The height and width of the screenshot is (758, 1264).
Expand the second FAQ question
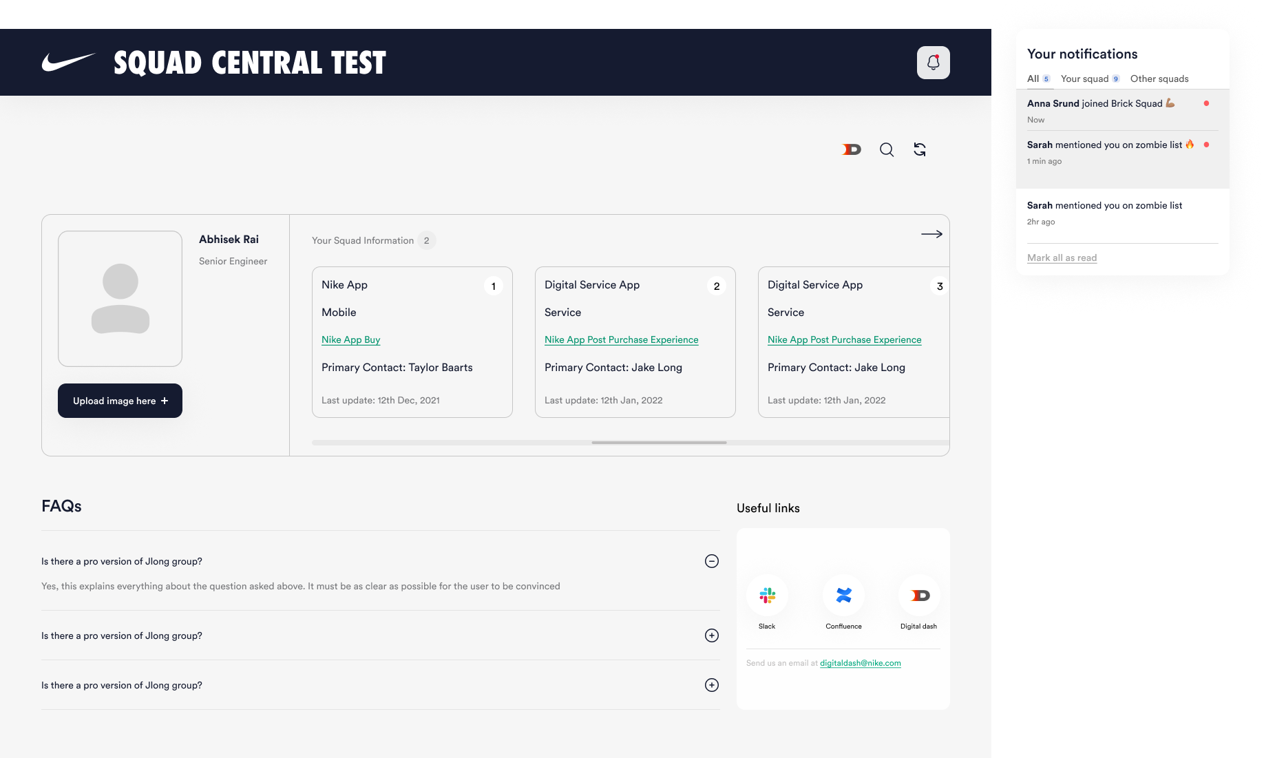tap(712, 635)
